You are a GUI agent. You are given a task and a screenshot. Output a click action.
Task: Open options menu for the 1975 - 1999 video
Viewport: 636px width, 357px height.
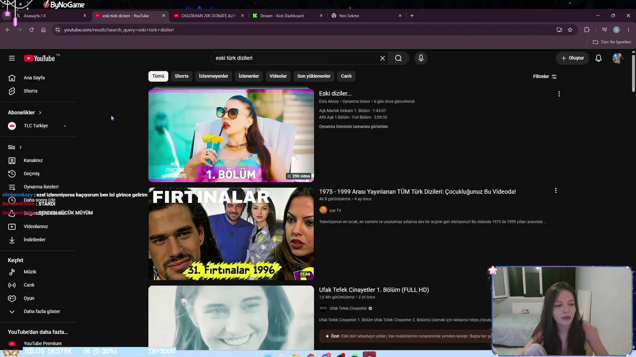pos(556,191)
